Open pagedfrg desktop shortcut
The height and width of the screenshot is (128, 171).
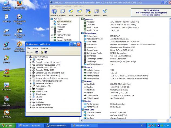click(x=6, y=46)
